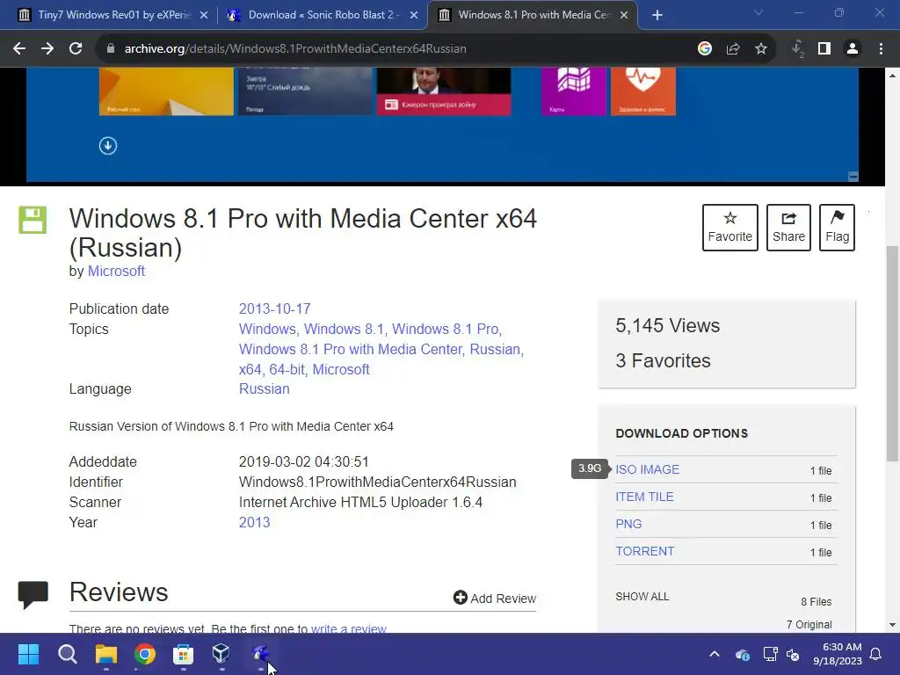This screenshot has height=675, width=900.
Task: Click the x64 topic link
Action: point(250,369)
